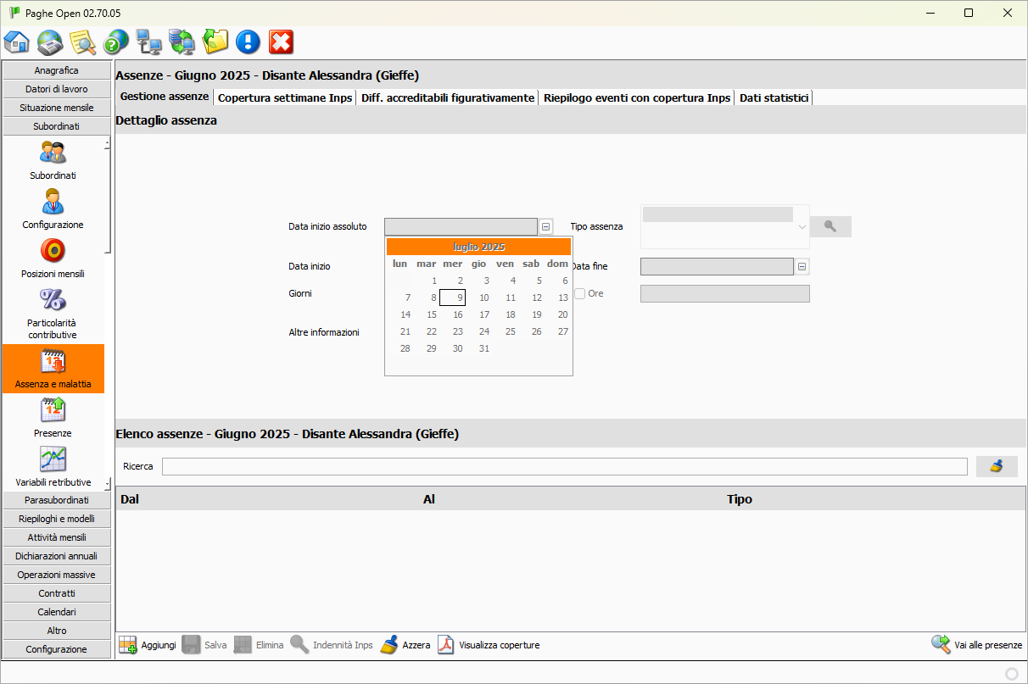Click the broom clear icon beside Ricerca
The height and width of the screenshot is (684, 1028).
pyautogui.click(x=997, y=466)
